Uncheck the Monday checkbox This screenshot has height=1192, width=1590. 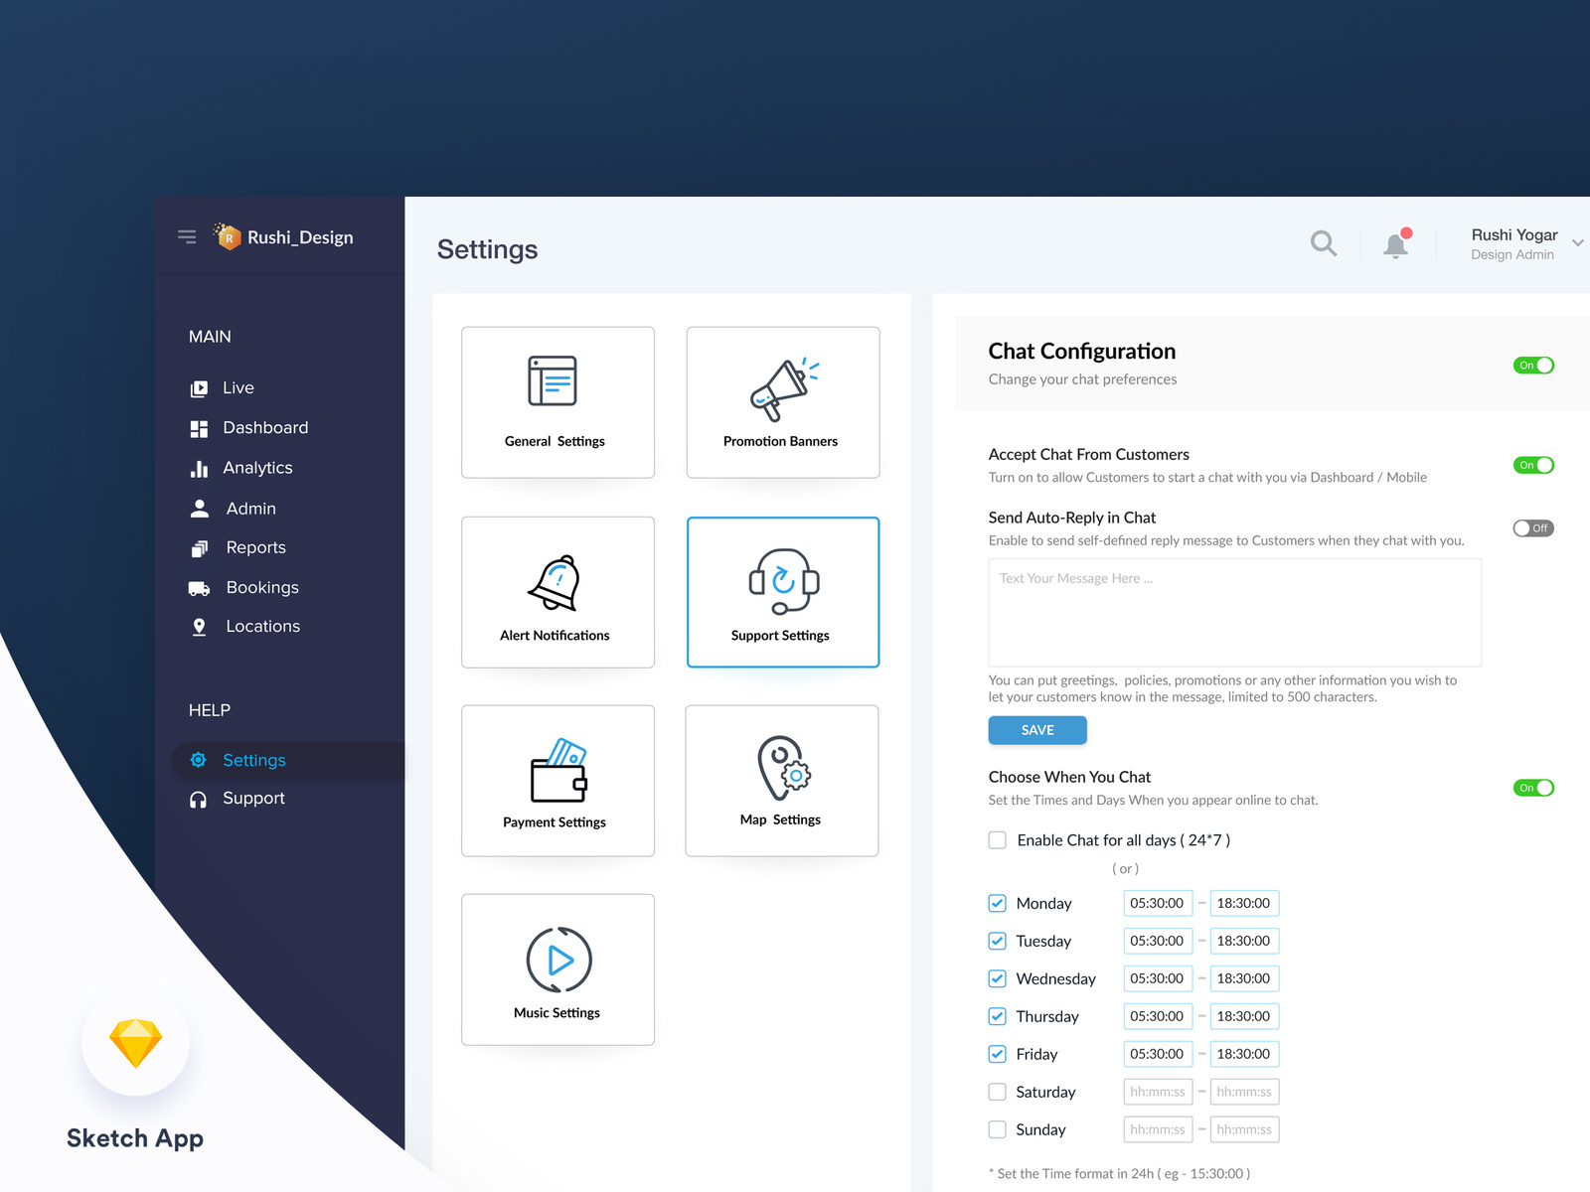[x=997, y=903]
